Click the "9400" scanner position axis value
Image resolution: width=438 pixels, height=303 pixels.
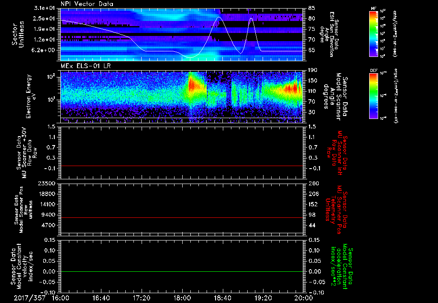tap(49, 215)
